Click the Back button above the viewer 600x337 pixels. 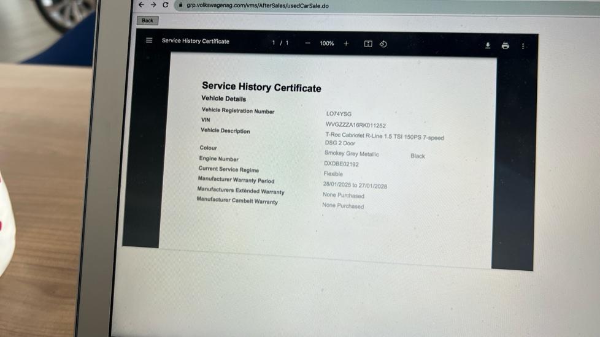[147, 21]
